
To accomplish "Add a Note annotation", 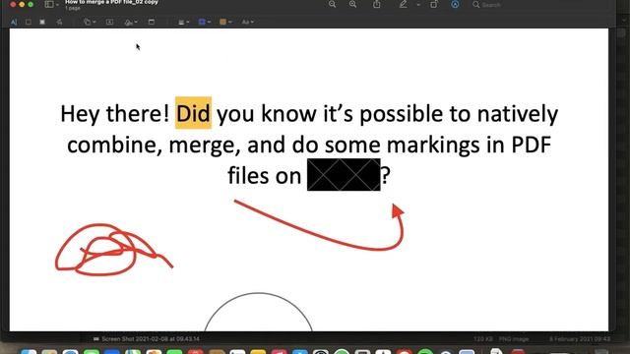I will [x=152, y=22].
